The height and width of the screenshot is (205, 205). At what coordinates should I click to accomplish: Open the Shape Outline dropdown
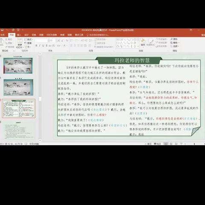pyautogui.click(x=162, y=43)
